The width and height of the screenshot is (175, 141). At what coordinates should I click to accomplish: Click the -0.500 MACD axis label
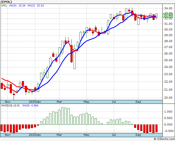tap(168, 131)
